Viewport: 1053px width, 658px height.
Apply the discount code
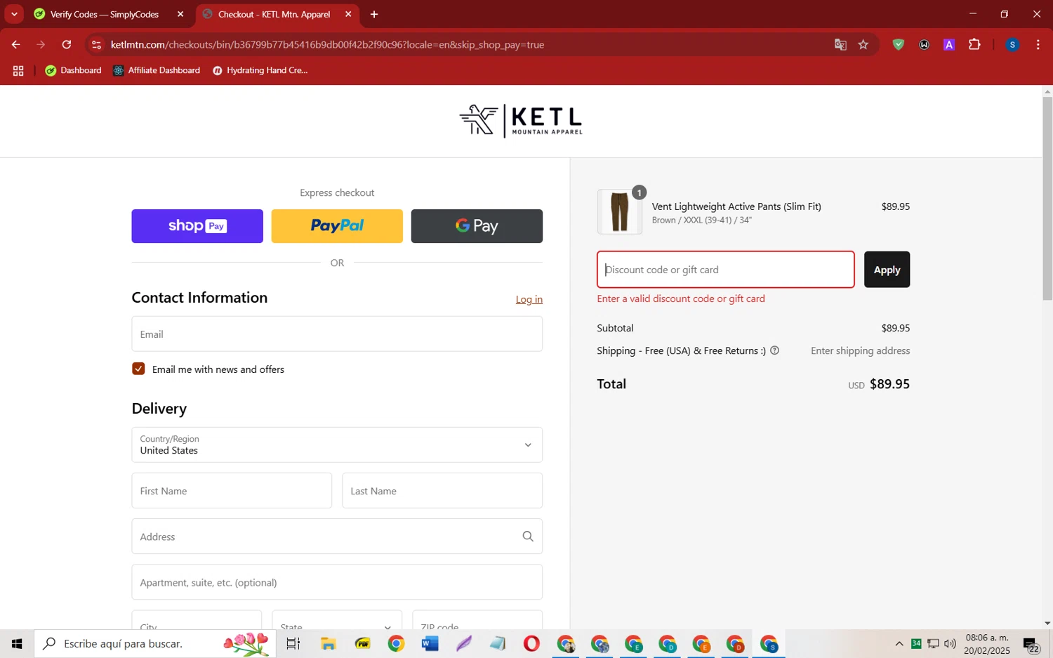[887, 270]
